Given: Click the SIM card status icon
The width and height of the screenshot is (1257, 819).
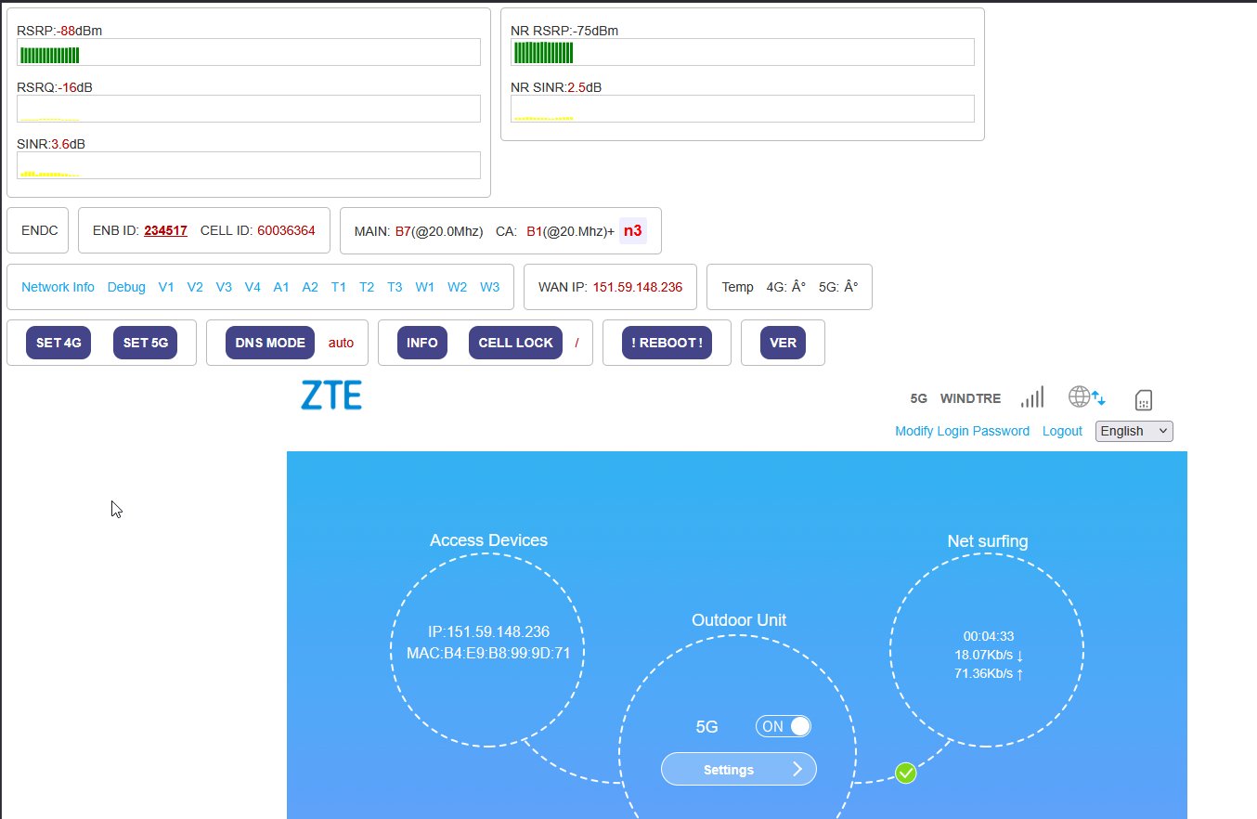Looking at the screenshot, I should (1144, 399).
